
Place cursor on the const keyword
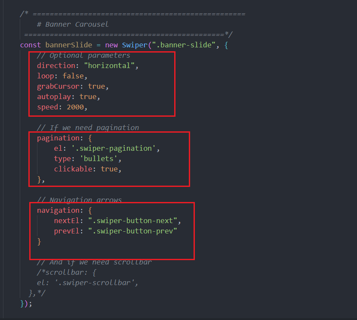pyautogui.click(x=31, y=45)
